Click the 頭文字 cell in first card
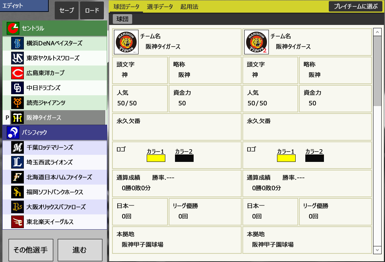This screenshot has height=262, width=385. [140, 70]
